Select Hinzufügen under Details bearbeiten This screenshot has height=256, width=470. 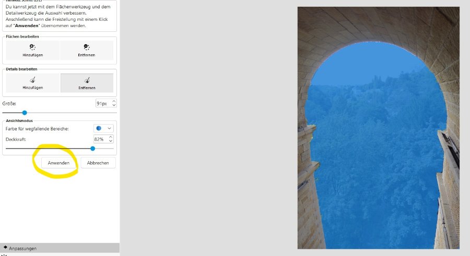(33, 83)
